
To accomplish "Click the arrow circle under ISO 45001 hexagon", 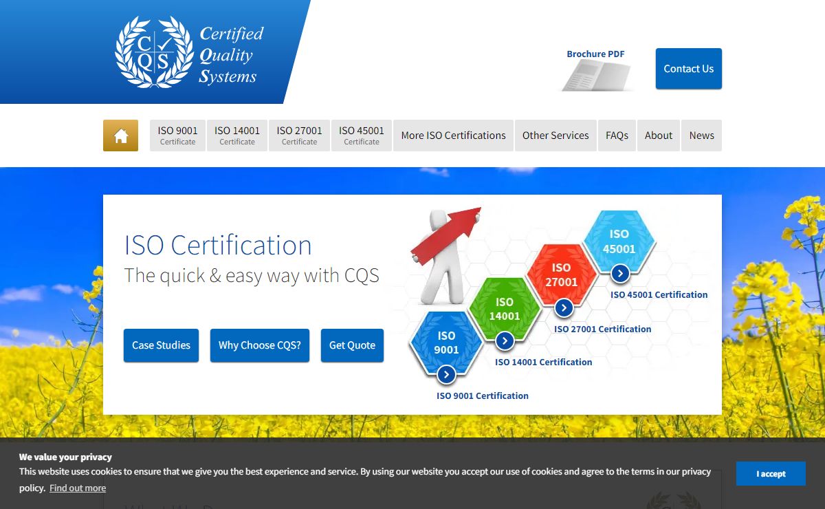I will [620, 273].
